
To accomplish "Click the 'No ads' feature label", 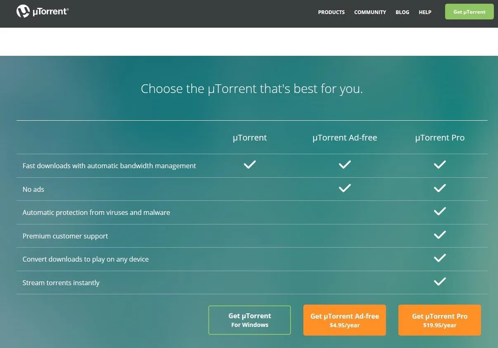I will (33, 189).
